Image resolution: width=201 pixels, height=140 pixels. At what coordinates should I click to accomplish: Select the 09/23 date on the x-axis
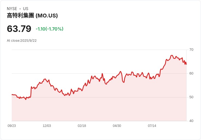click(x=12, y=126)
